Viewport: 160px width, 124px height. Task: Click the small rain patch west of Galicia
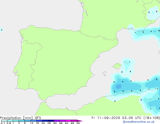2,30
